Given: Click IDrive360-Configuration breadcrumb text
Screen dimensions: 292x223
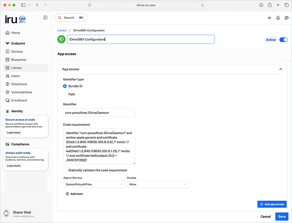Looking at the screenshot, I should tap(89, 30).
